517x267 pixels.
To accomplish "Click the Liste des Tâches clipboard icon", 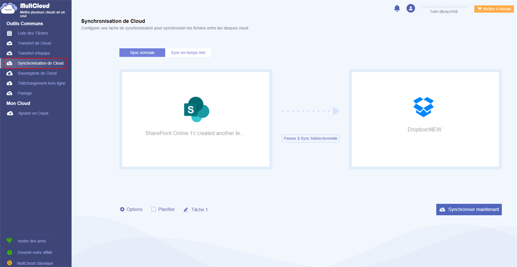I will coord(10,33).
